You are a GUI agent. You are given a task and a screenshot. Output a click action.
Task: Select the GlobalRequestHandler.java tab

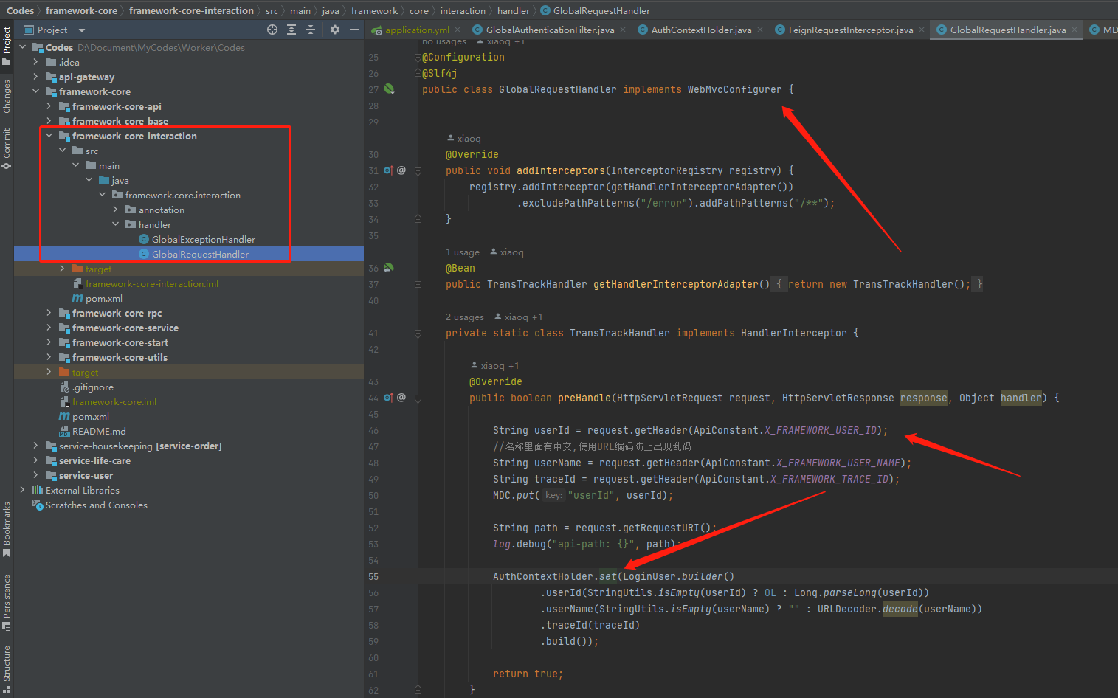tap(1007, 30)
